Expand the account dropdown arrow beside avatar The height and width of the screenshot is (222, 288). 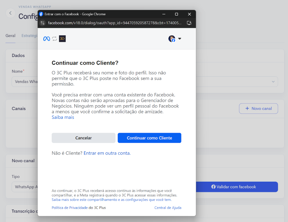coord(180,39)
